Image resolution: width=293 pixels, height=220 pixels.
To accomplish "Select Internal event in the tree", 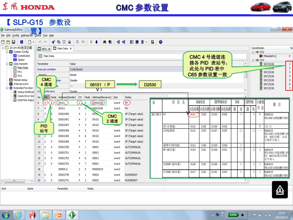I will (x=21, y=84).
